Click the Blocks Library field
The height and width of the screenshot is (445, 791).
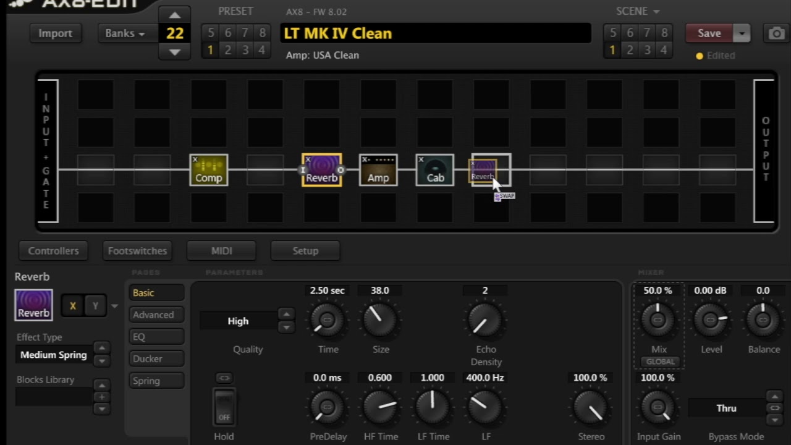pyautogui.click(x=54, y=397)
